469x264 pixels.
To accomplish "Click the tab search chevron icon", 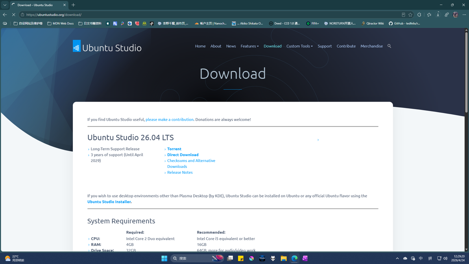I will (5, 5).
